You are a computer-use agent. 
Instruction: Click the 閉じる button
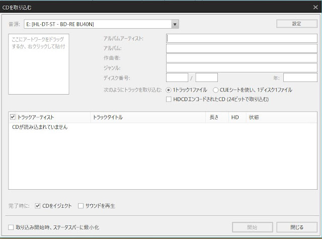pyautogui.click(x=297, y=227)
